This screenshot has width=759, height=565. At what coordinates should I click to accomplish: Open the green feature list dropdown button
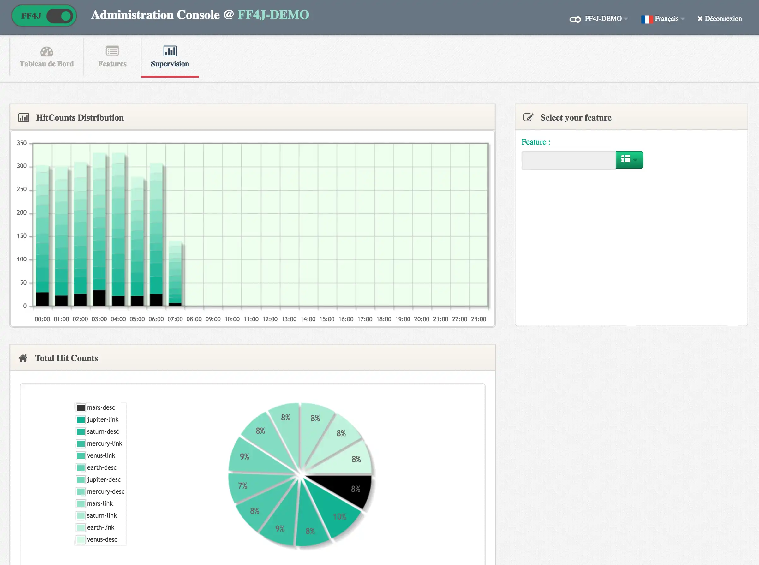click(629, 160)
